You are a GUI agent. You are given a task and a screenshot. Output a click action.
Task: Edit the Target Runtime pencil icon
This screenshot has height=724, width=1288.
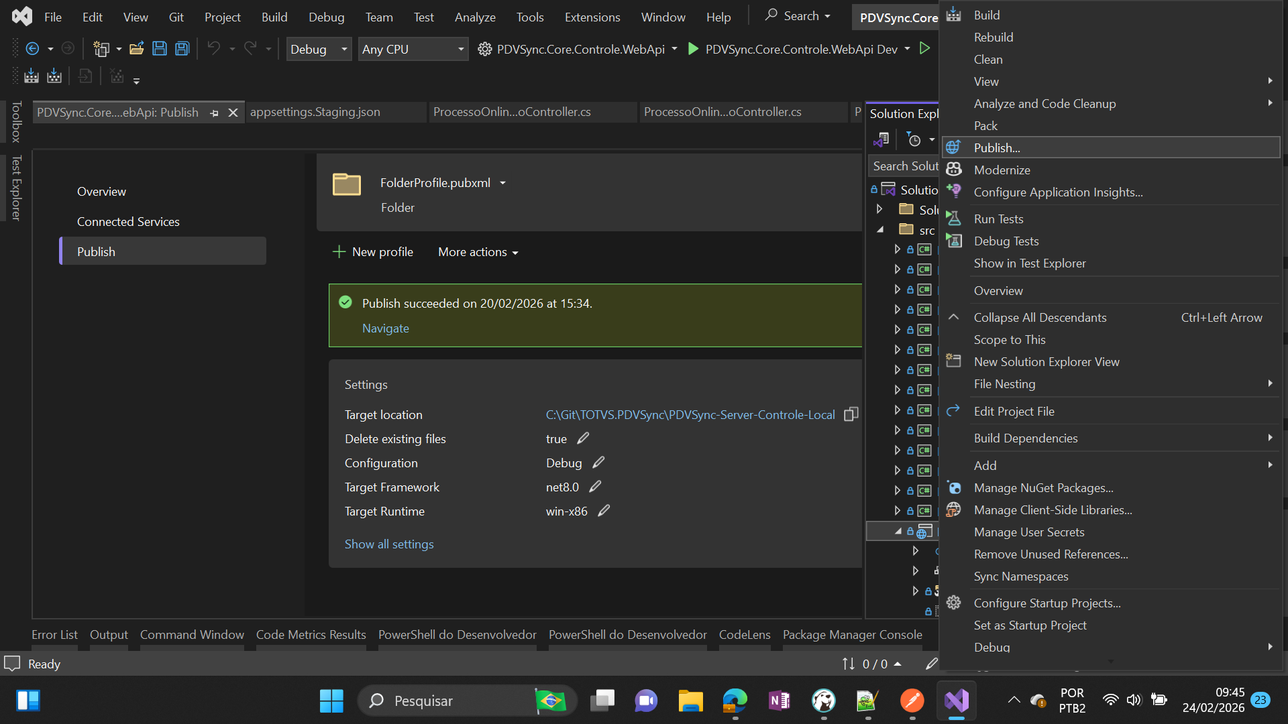coord(604,511)
